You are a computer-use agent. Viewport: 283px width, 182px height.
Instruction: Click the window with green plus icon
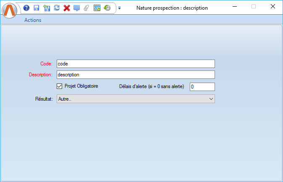click(x=97, y=8)
